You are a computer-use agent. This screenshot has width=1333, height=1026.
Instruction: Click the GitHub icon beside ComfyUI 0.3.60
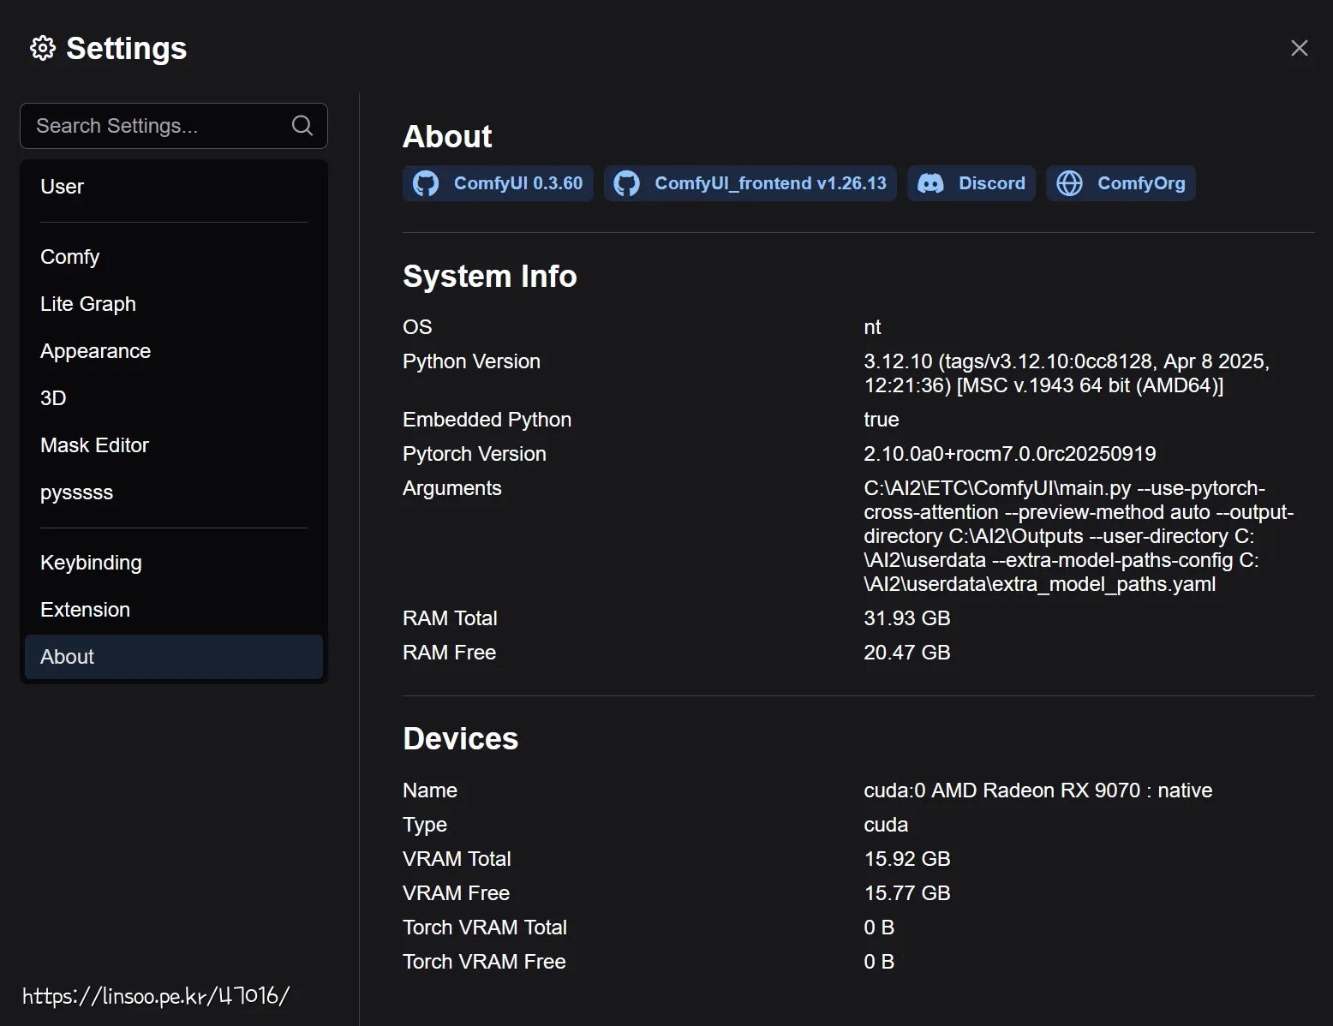pos(426,183)
